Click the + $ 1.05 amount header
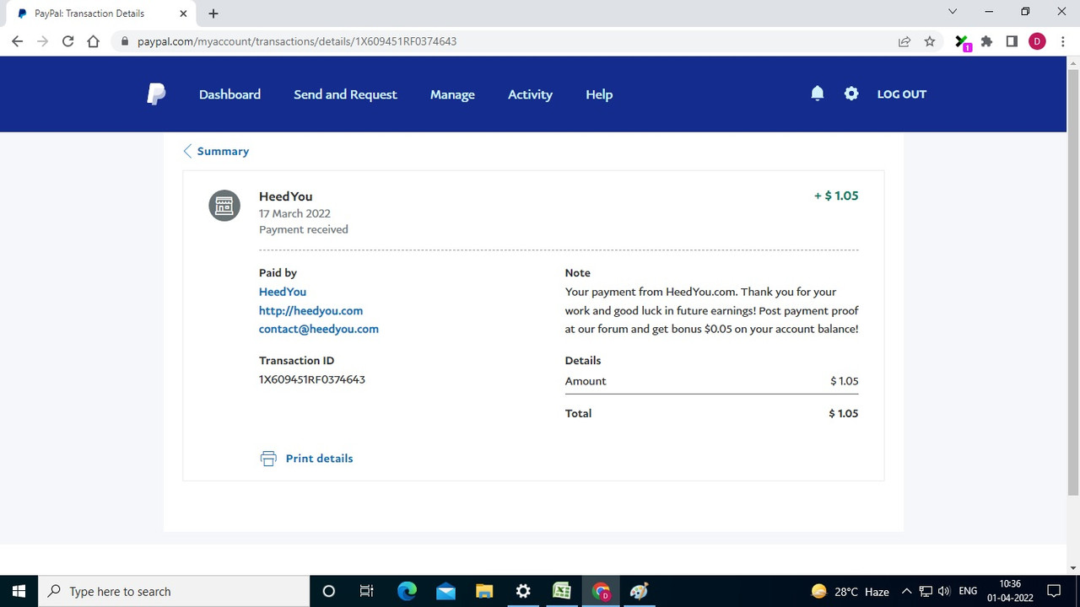The height and width of the screenshot is (607, 1080). (836, 196)
